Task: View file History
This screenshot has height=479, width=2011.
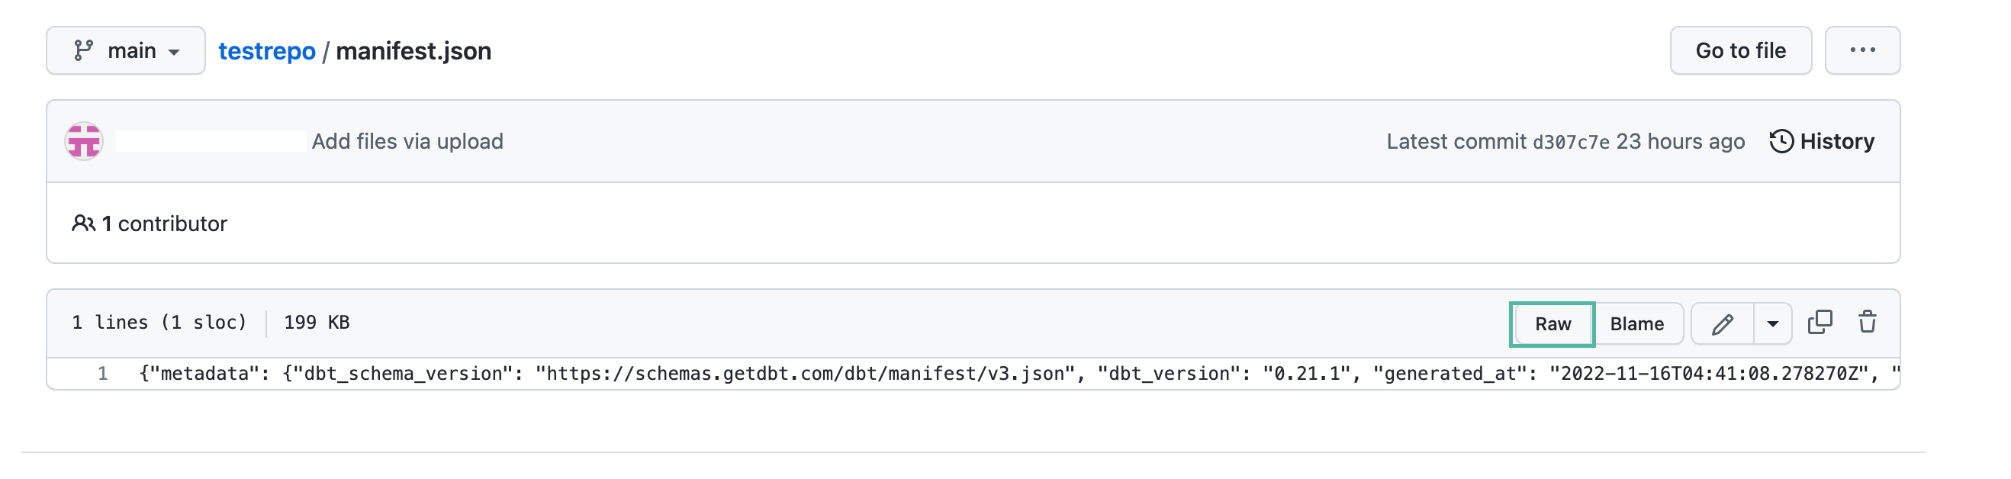Action: [x=1821, y=141]
